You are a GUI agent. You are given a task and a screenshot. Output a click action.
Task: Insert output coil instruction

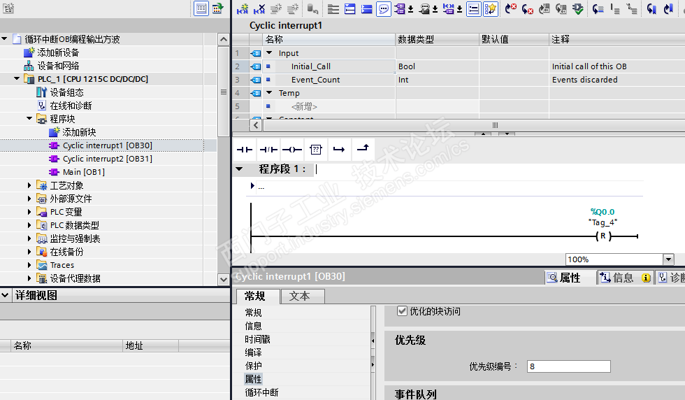click(292, 150)
